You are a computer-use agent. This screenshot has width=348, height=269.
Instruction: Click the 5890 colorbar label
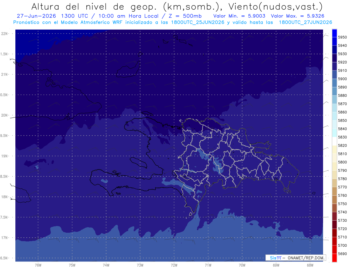pyautogui.click(x=342, y=87)
